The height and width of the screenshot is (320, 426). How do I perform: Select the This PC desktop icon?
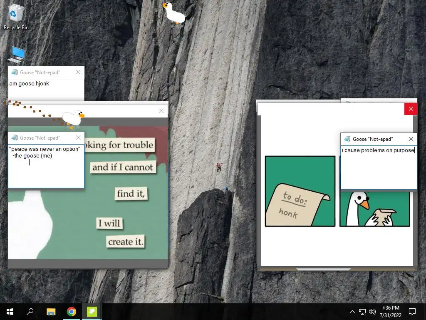click(17, 55)
